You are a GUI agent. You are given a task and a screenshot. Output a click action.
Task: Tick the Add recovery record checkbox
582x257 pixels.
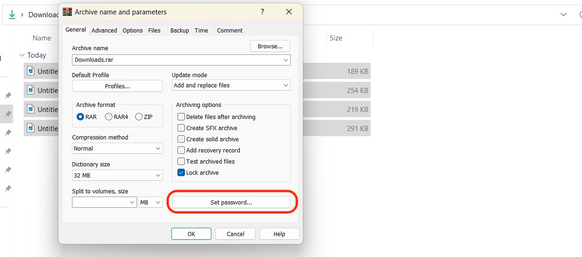(x=181, y=150)
